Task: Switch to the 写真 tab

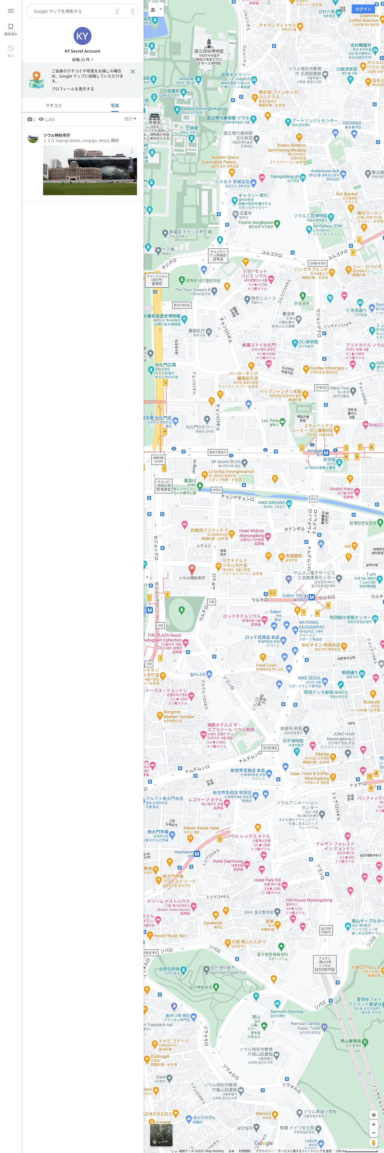Action: [x=115, y=106]
